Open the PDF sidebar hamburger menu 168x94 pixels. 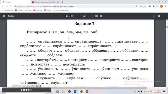(4, 16)
